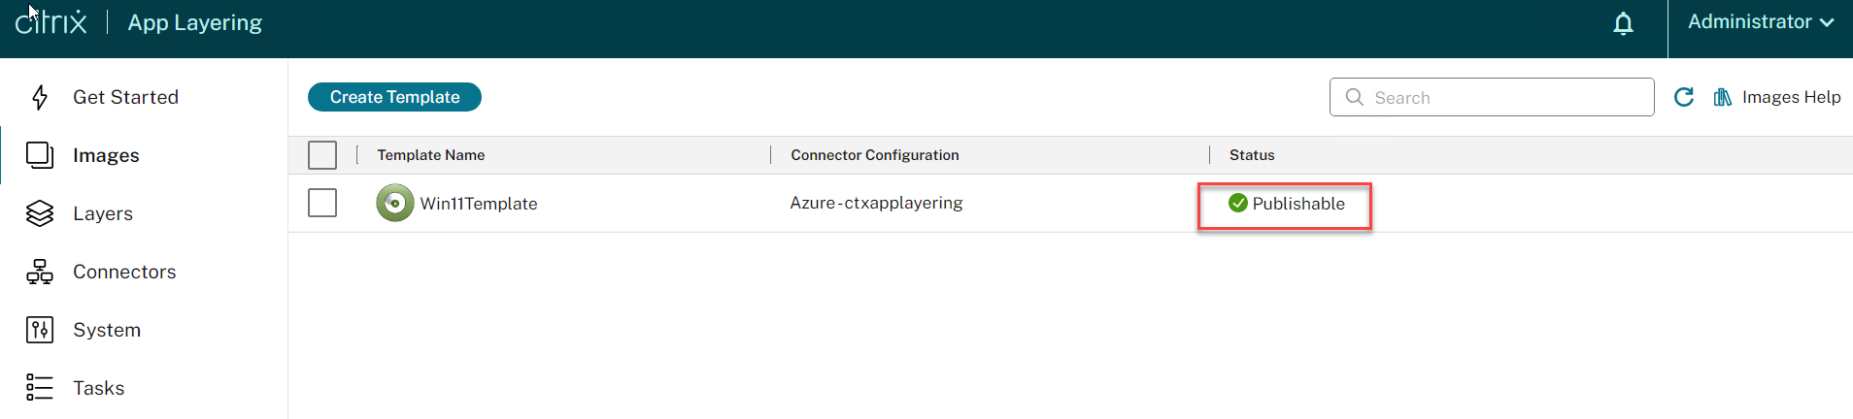
Task: Sort by the Template Name column header
Action: point(431,155)
